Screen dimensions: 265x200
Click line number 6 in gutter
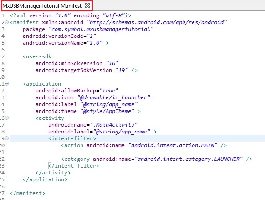[3, 50]
